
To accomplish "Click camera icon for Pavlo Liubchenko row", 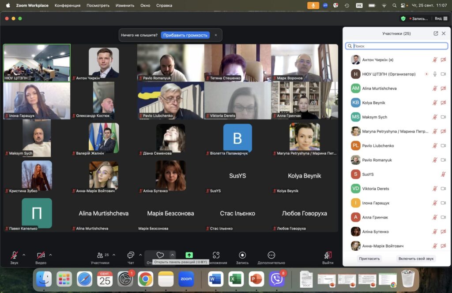I will (443, 146).
